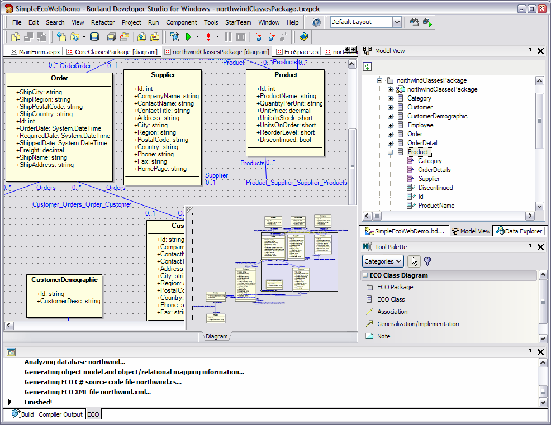Click the Tool Palette filter funnel icon
This screenshot has height=425, width=551.
(x=427, y=261)
